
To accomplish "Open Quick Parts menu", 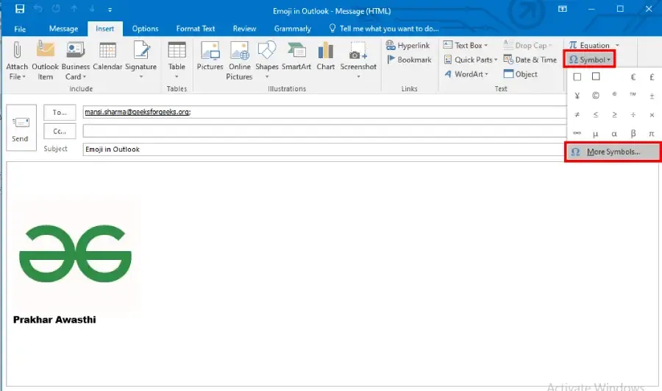I will 471,60.
